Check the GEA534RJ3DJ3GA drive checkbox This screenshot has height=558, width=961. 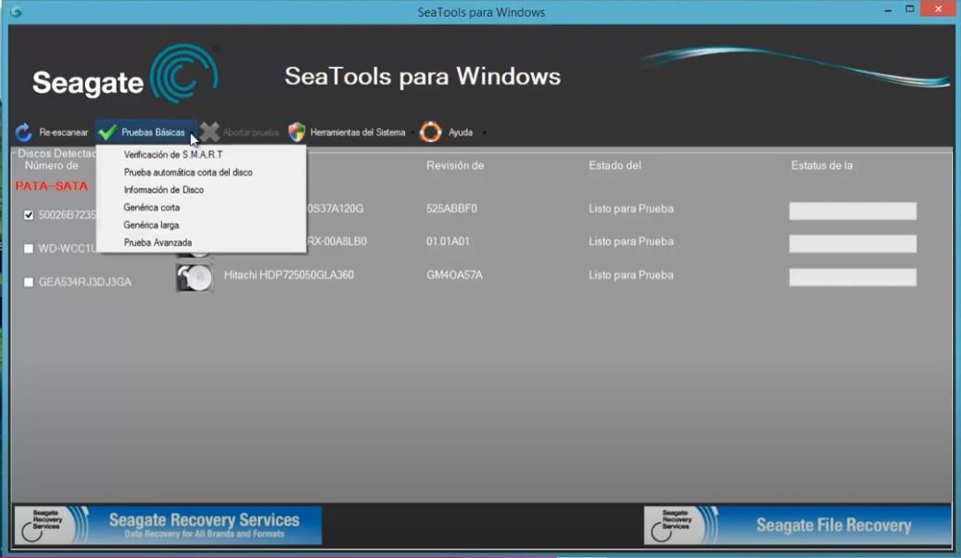pos(28,283)
